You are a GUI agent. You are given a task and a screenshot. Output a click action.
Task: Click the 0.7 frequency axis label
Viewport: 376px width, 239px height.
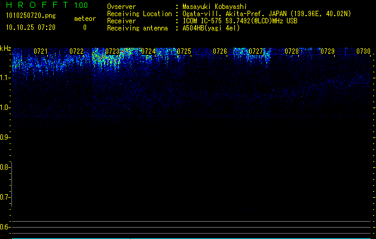5,197
